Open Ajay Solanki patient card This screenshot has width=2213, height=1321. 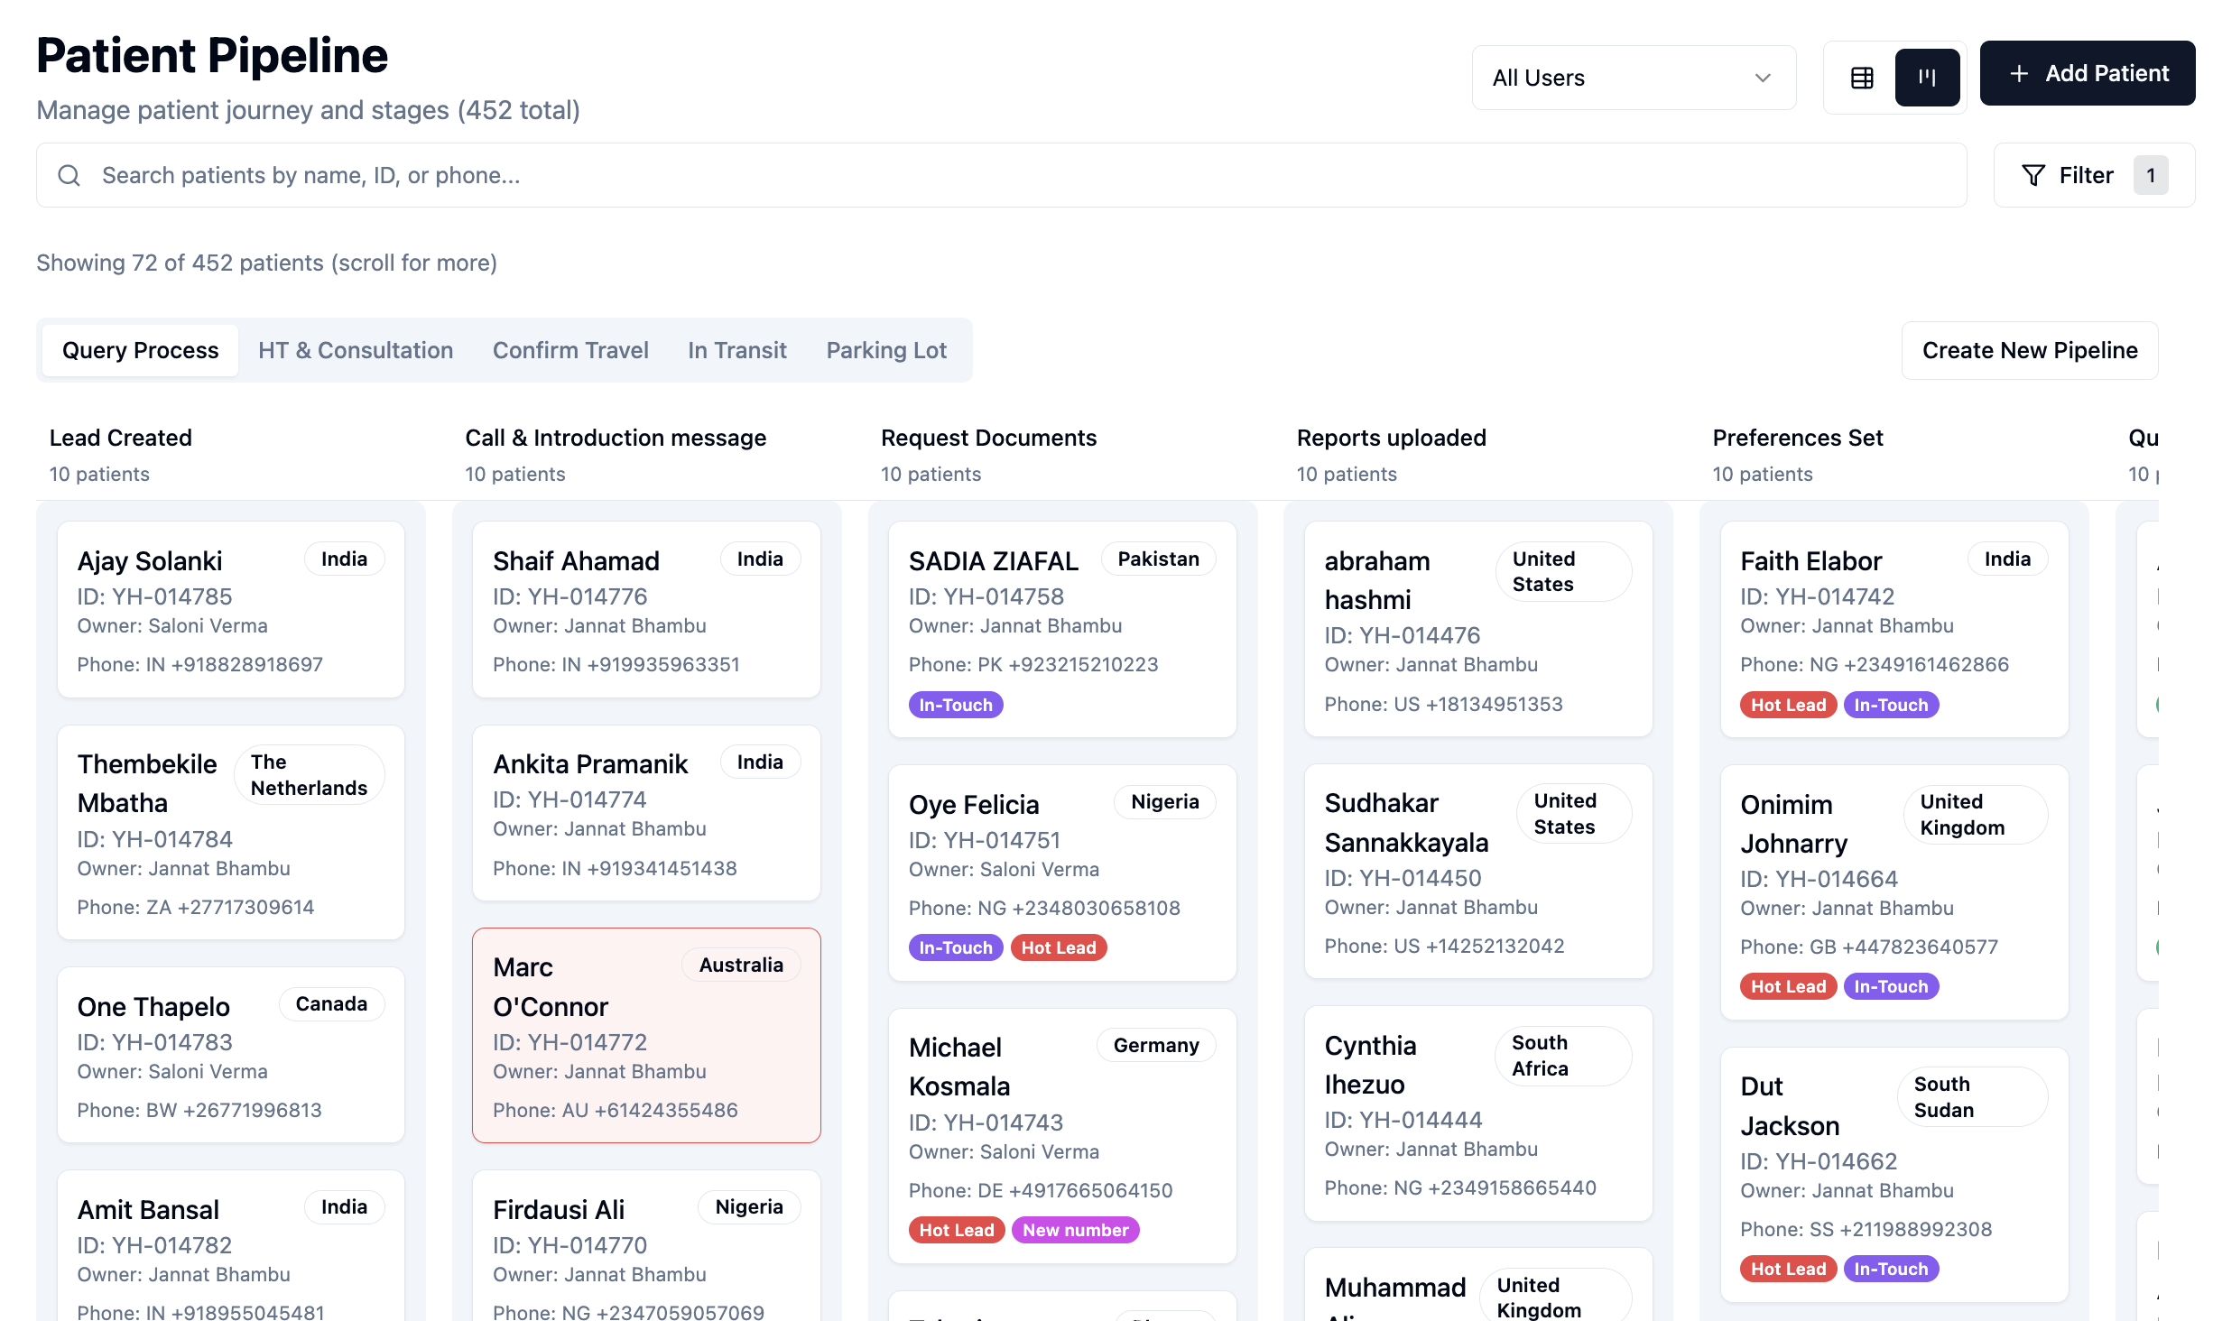tap(231, 609)
